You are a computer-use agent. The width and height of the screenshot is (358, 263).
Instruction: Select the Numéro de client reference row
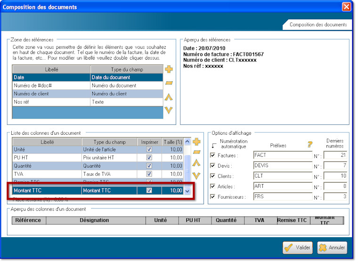coord(51,94)
